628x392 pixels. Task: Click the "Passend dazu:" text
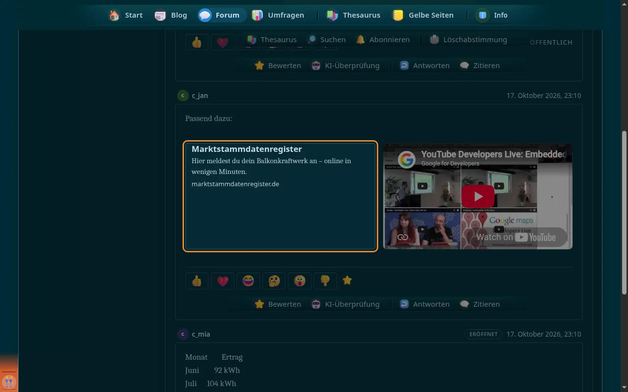click(x=209, y=119)
